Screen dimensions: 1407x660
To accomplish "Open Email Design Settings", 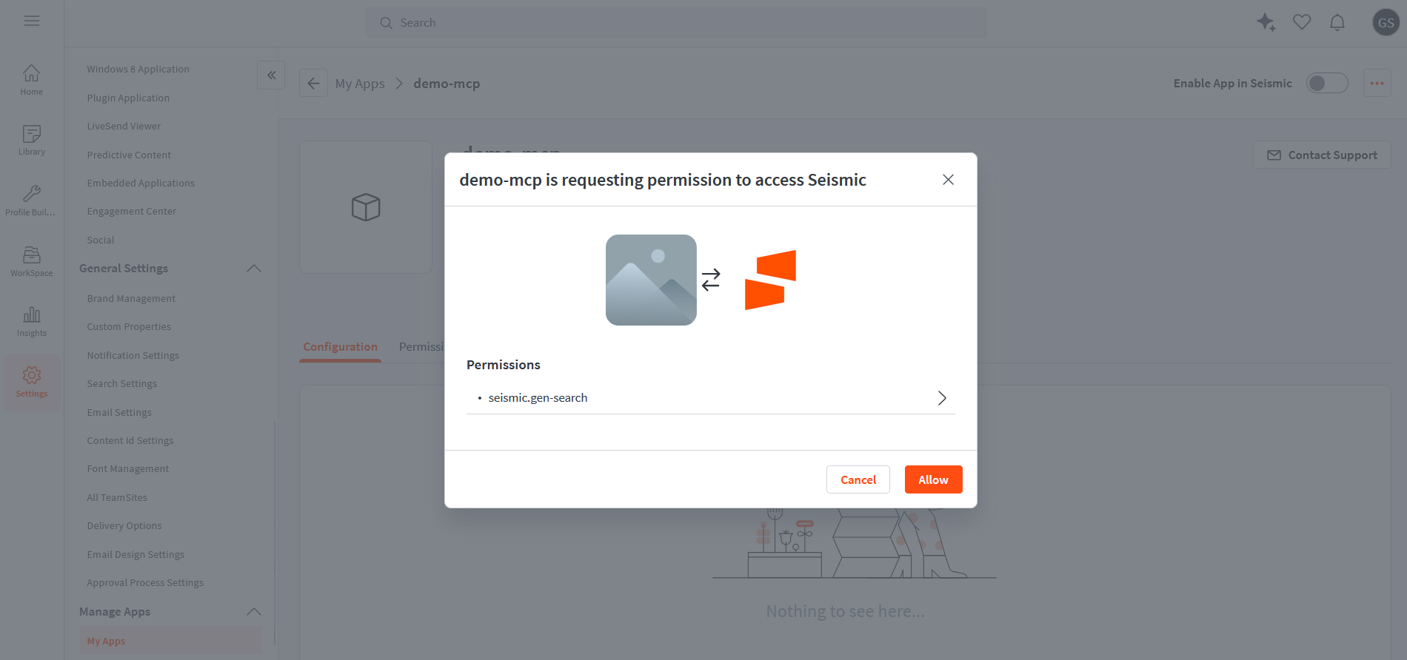I will point(136,554).
